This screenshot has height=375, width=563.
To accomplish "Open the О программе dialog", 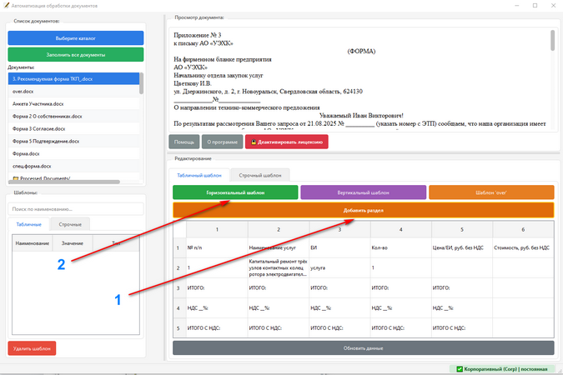I will tap(222, 142).
